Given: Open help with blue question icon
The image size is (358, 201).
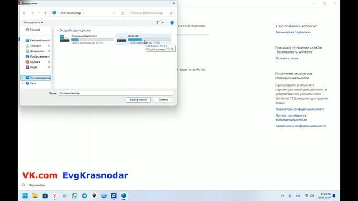Looking at the screenshot, I should tap(172, 22).
